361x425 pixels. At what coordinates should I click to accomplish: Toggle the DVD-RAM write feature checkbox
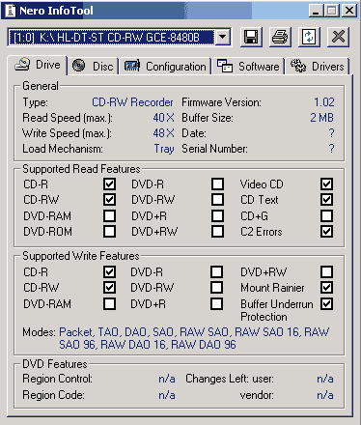pyautogui.click(x=109, y=303)
